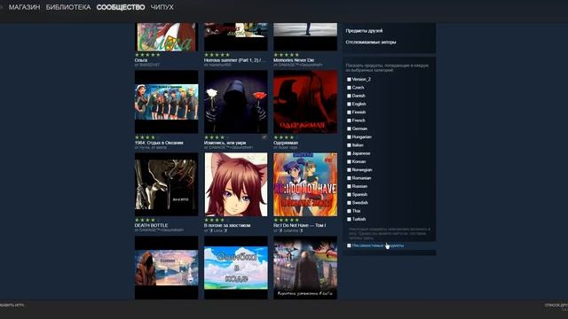Viewport: 568px width, 319px height.
Task: Select the German language checkbox
Action: (x=349, y=128)
